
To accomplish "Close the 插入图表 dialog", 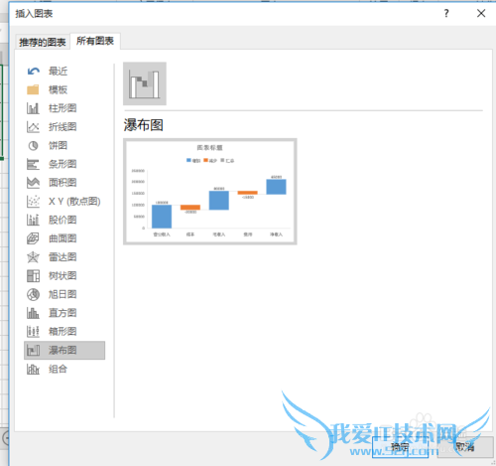I will 481,13.
